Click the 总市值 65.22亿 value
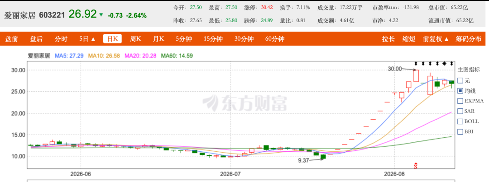 [459, 8]
